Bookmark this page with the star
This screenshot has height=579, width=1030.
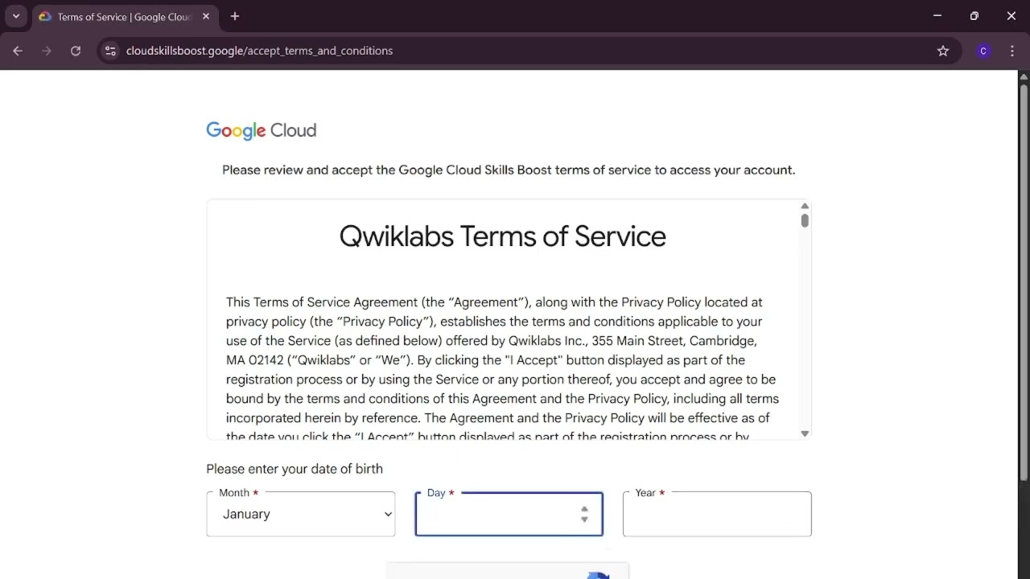tap(943, 51)
